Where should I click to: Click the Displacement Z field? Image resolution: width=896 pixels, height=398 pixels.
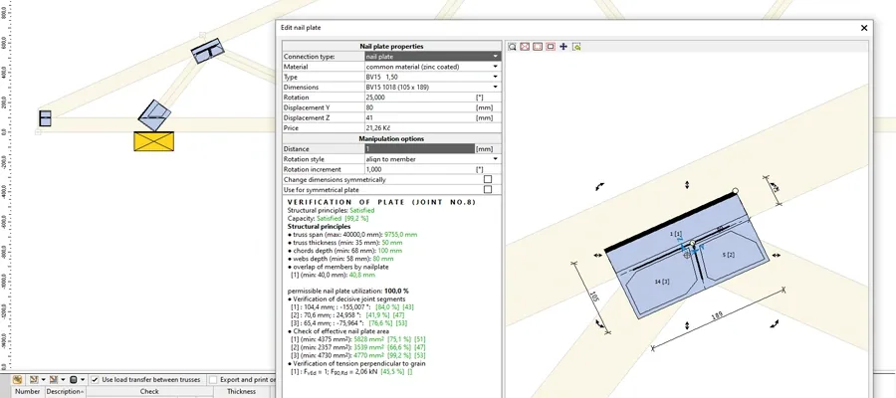point(419,118)
